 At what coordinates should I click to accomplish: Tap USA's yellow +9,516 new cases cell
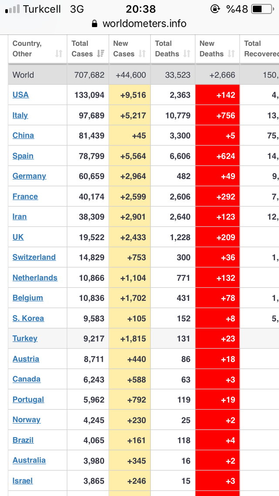coord(129,95)
